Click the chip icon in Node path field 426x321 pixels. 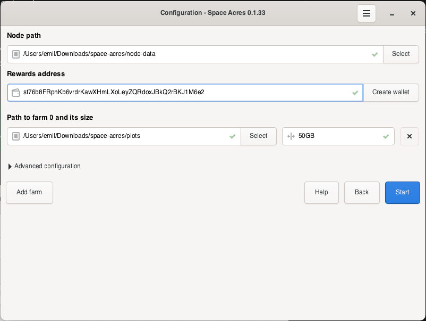click(16, 54)
